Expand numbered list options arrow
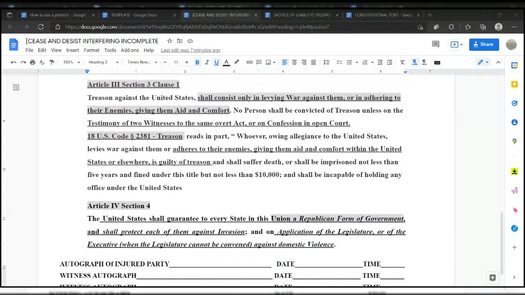Image resolution: width=525 pixels, height=295 pixels. [372, 62]
